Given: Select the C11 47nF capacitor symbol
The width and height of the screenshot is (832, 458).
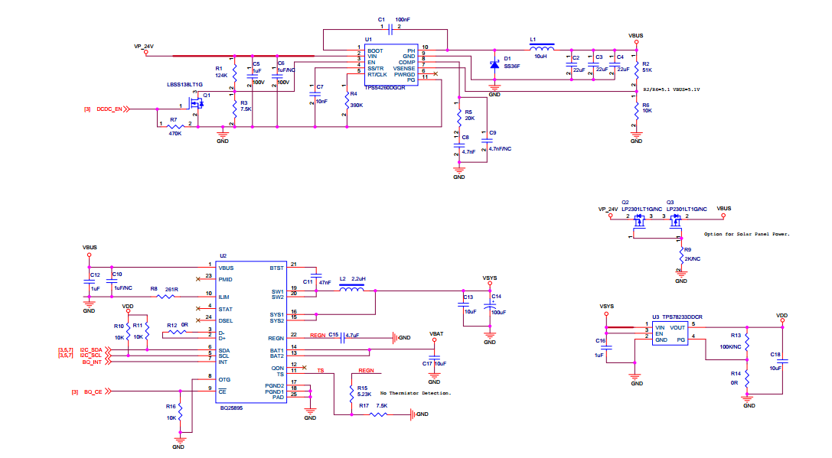Looking at the screenshot, I should click(316, 276).
